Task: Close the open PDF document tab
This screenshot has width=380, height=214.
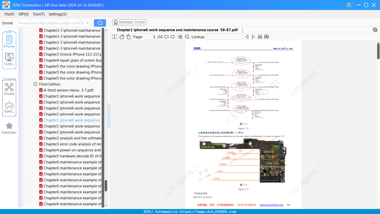Action: pos(375,30)
